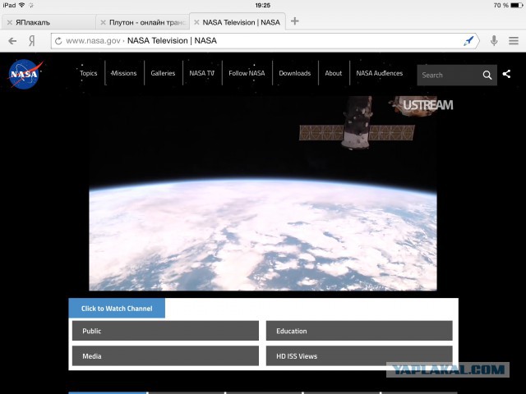Click the Ustream live video player

coord(263,194)
